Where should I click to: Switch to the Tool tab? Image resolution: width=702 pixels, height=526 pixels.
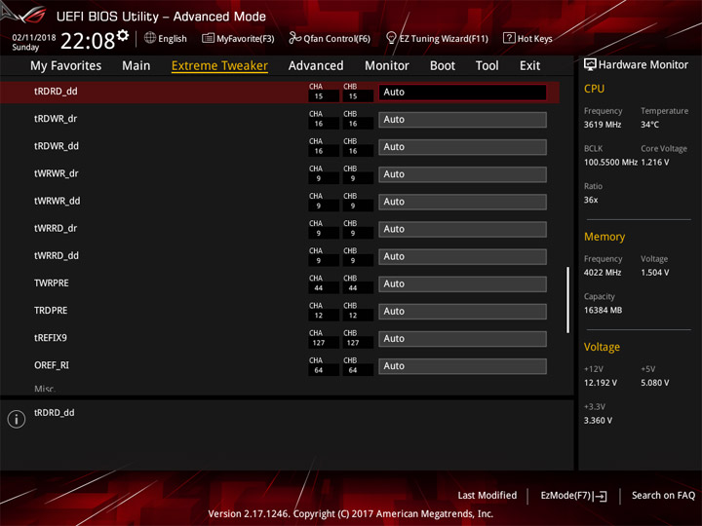point(487,66)
